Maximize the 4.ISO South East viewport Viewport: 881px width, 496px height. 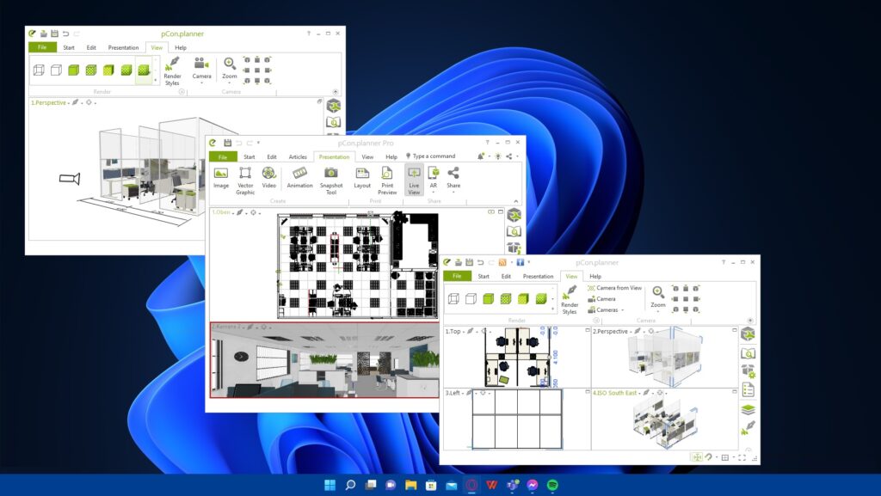click(x=735, y=392)
